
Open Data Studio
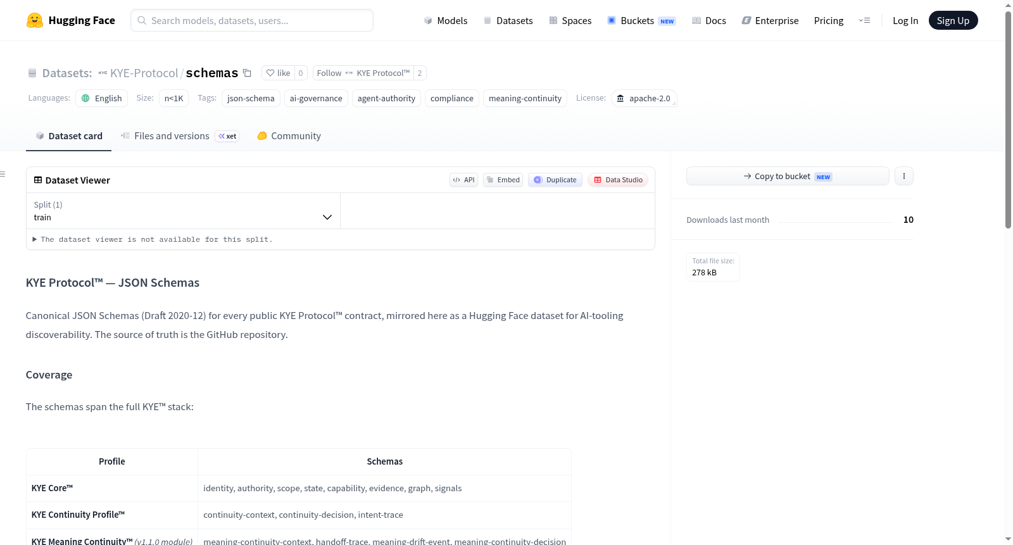(618, 180)
